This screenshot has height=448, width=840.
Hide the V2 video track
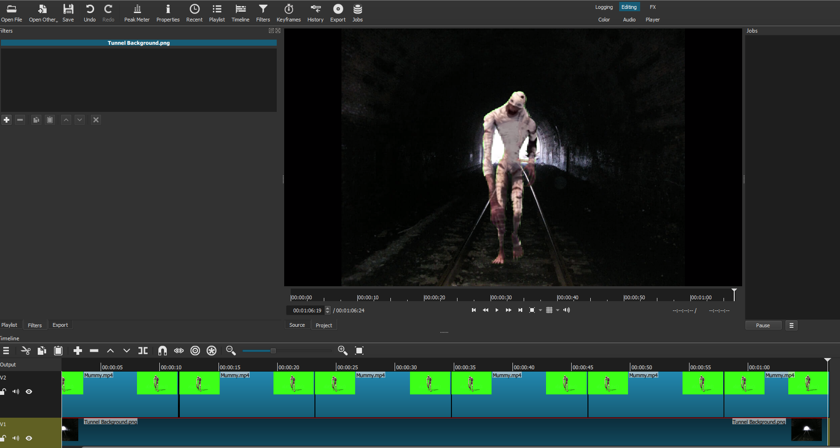point(29,392)
